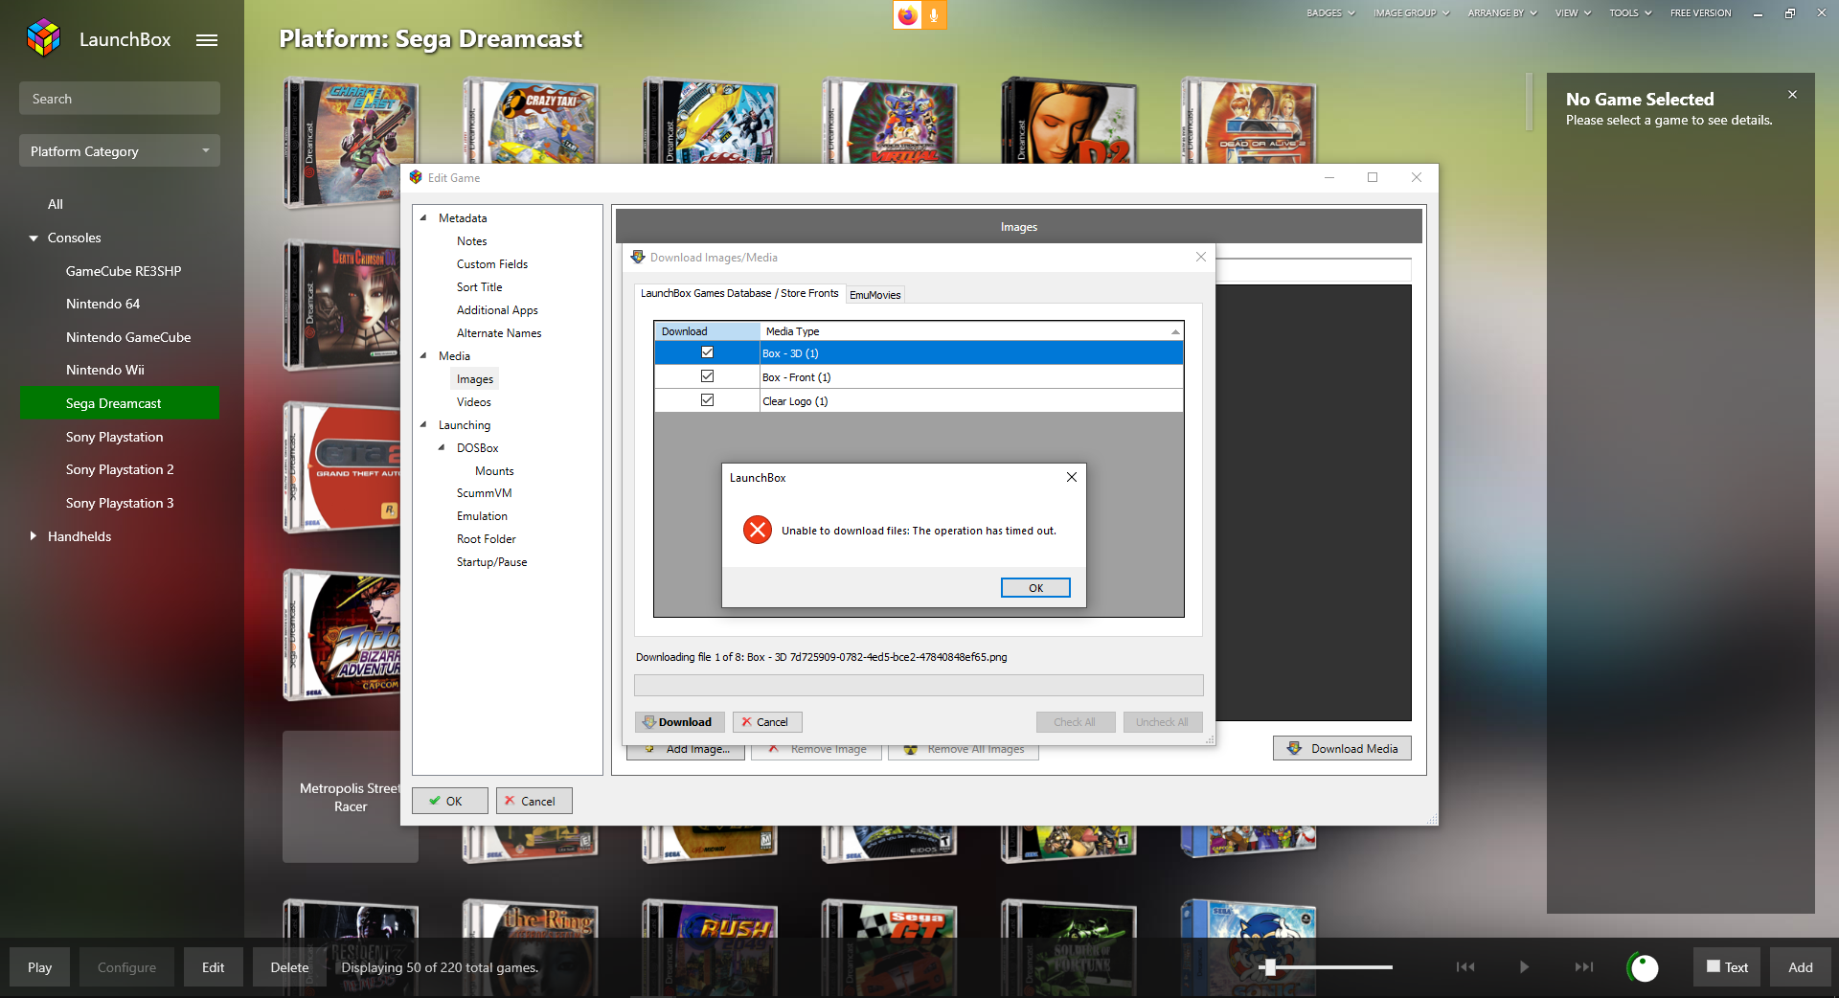Screen dimensions: 1839x998
Task: Click the Download Images/Media title icon
Action: click(638, 257)
